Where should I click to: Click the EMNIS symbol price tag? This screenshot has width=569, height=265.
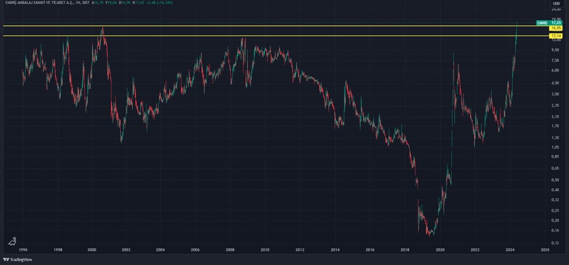point(542,23)
